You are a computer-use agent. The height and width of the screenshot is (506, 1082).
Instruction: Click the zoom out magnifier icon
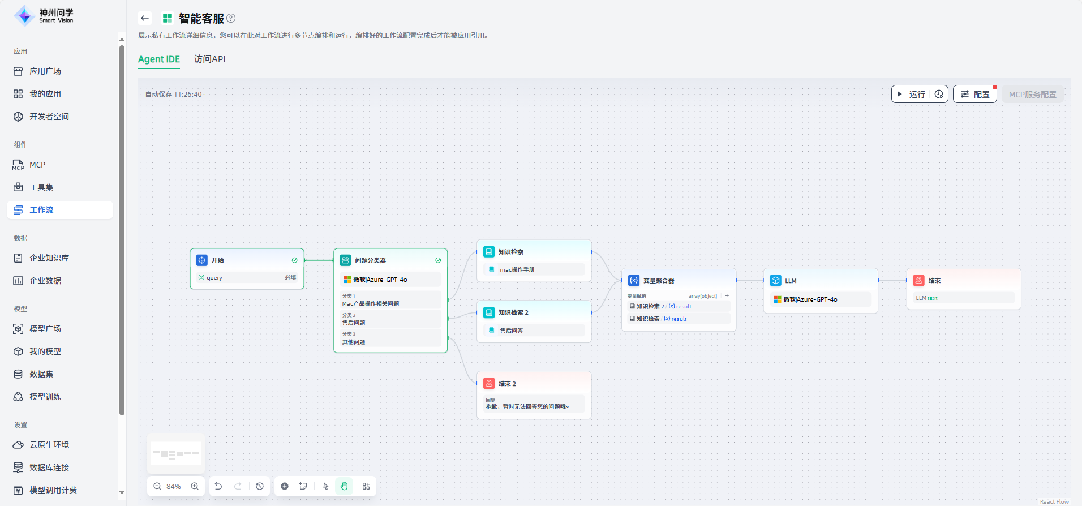157,486
